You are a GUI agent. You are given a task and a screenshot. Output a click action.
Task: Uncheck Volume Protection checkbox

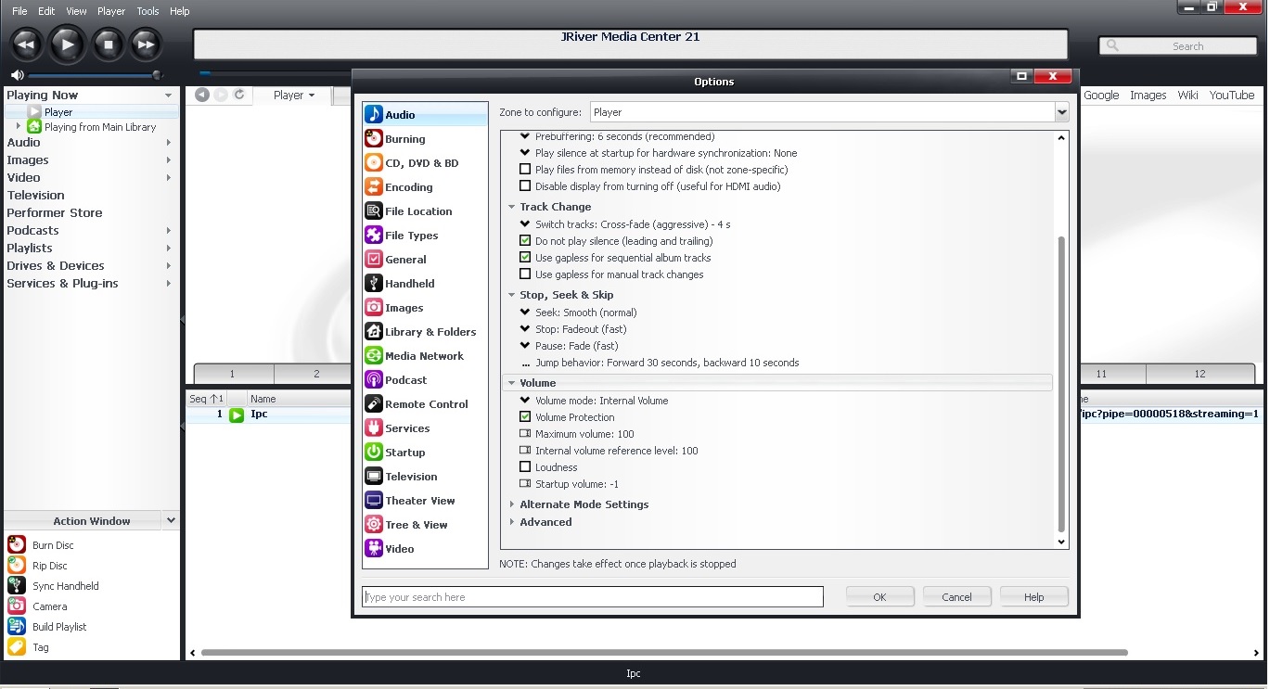click(x=525, y=417)
